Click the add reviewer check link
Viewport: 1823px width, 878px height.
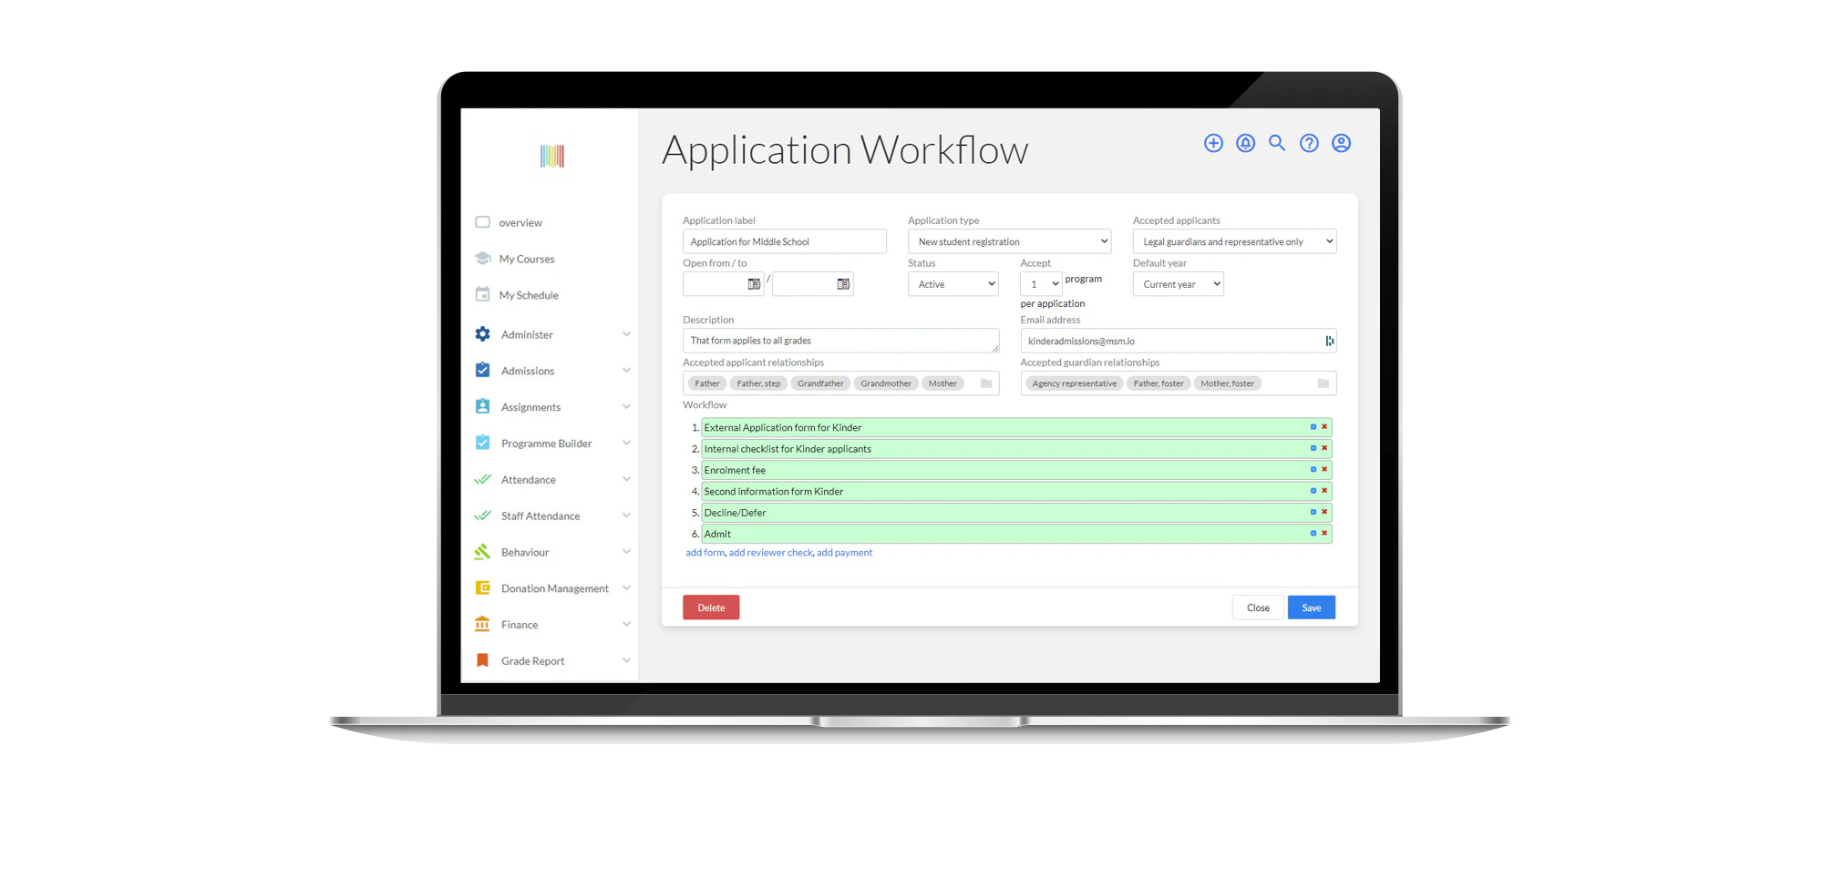coord(770,553)
